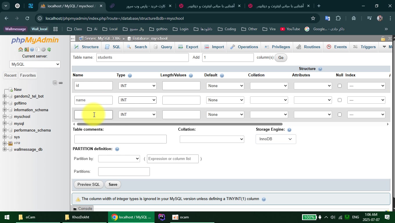Click the empty Name field in the third row
Image resolution: width=395 pixels, height=223 pixels.
tap(94, 115)
